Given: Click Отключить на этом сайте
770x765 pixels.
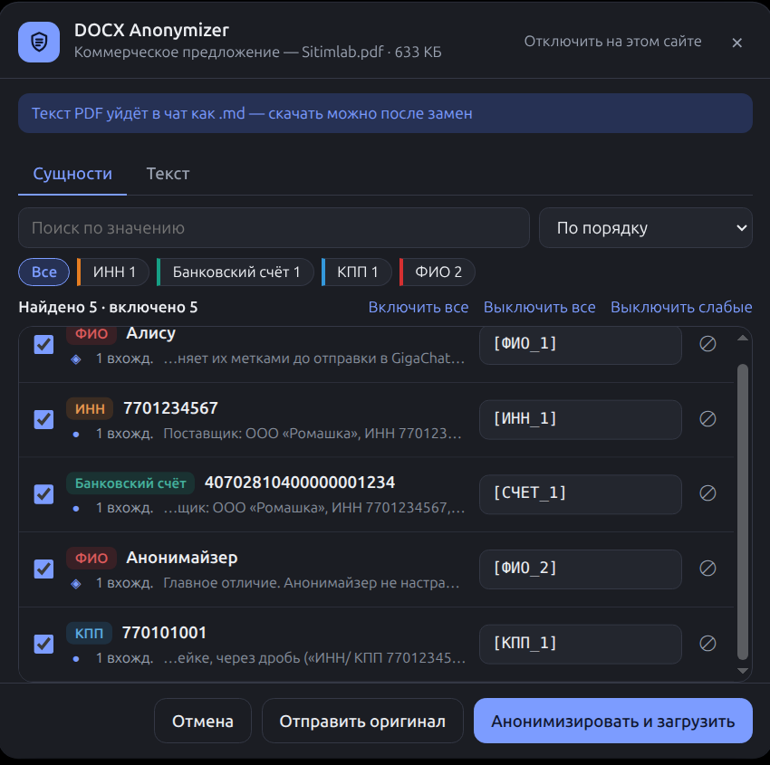Looking at the screenshot, I should 613,42.
